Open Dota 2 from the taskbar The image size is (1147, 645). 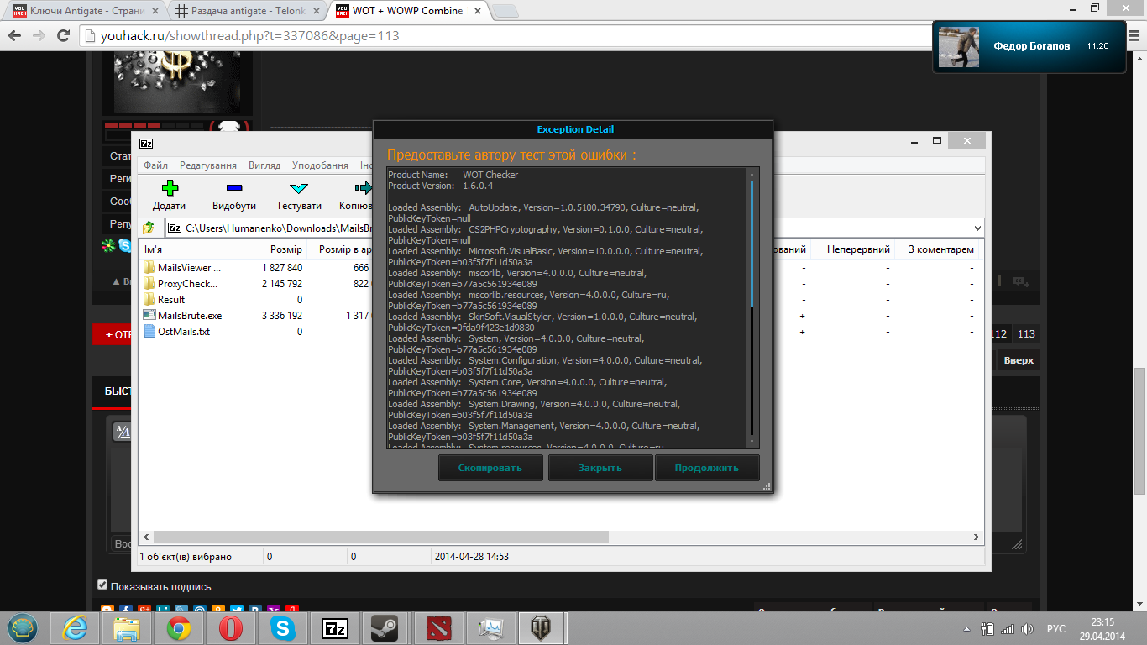(x=438, y=628)
